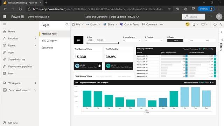Image resolution: width=224 pixels, height=126 pixels.
Task: Switch to the YTD Category page
Action: [x=49, y=41]
